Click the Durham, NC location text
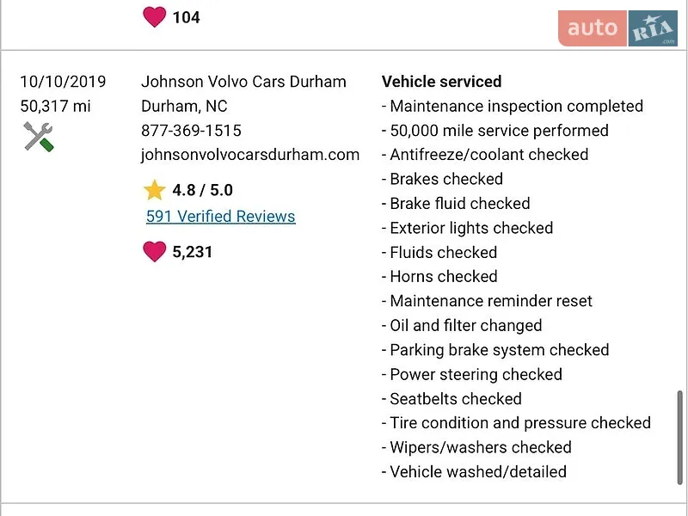688x516 pixels. [x=184, y=106]
